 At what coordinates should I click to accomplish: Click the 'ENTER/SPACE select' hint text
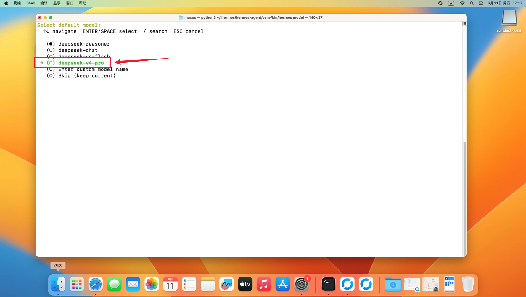pos(110,31)
